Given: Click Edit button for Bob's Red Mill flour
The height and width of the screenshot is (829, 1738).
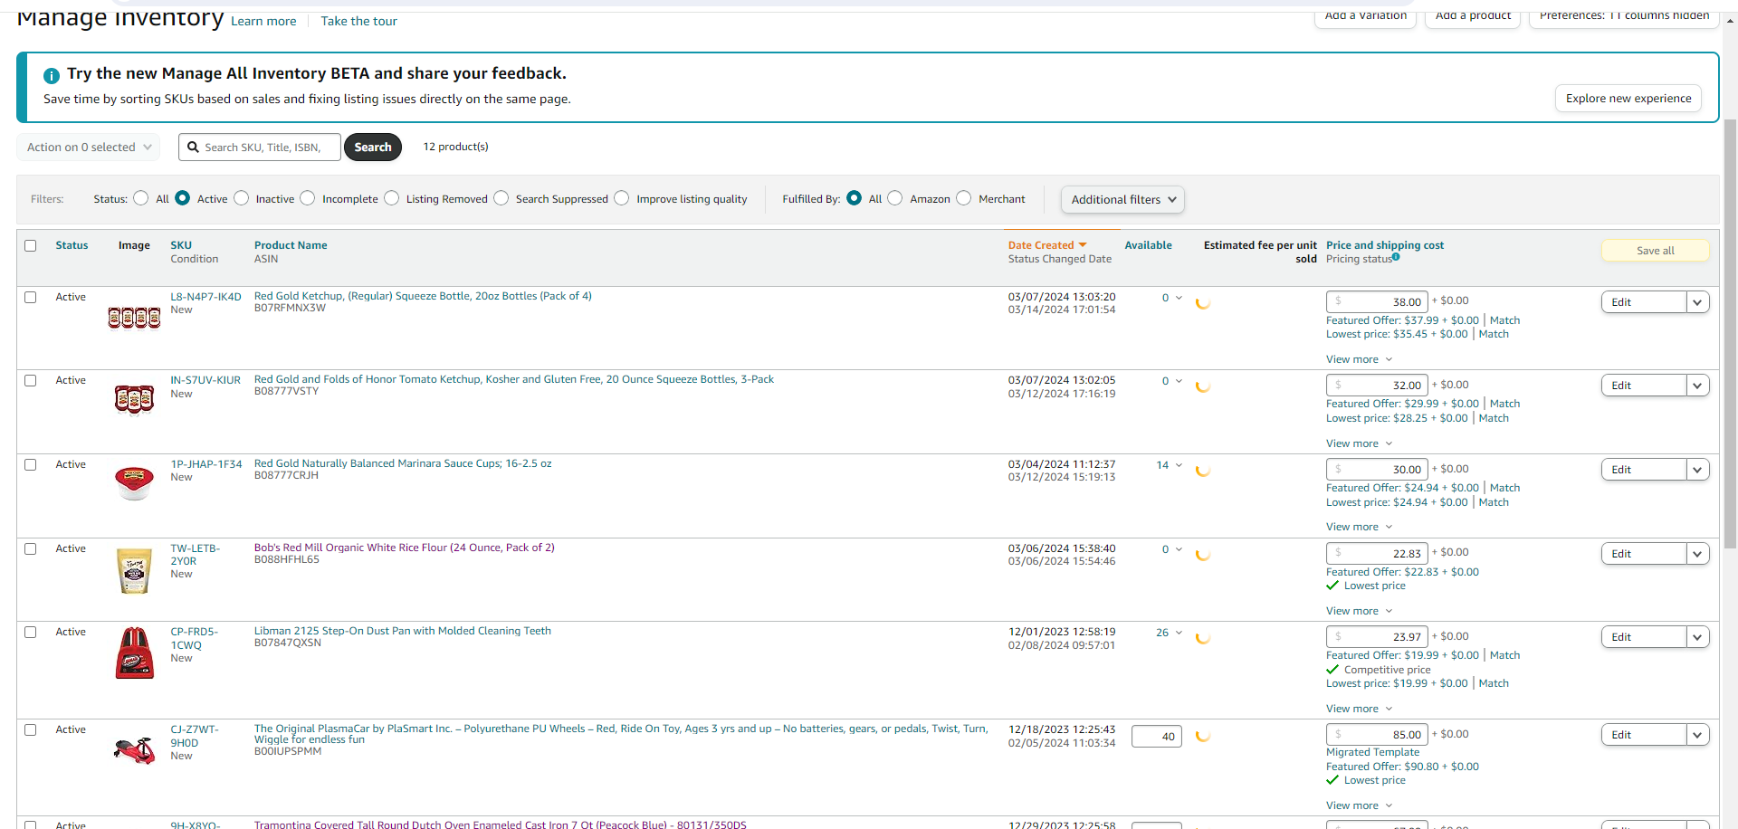Looking at the screenshot, I should click(1644, 554).
